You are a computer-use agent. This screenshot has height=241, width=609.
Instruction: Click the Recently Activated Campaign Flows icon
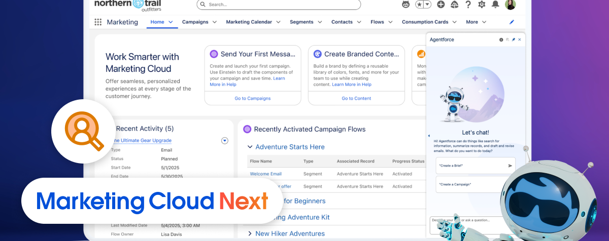247,129
